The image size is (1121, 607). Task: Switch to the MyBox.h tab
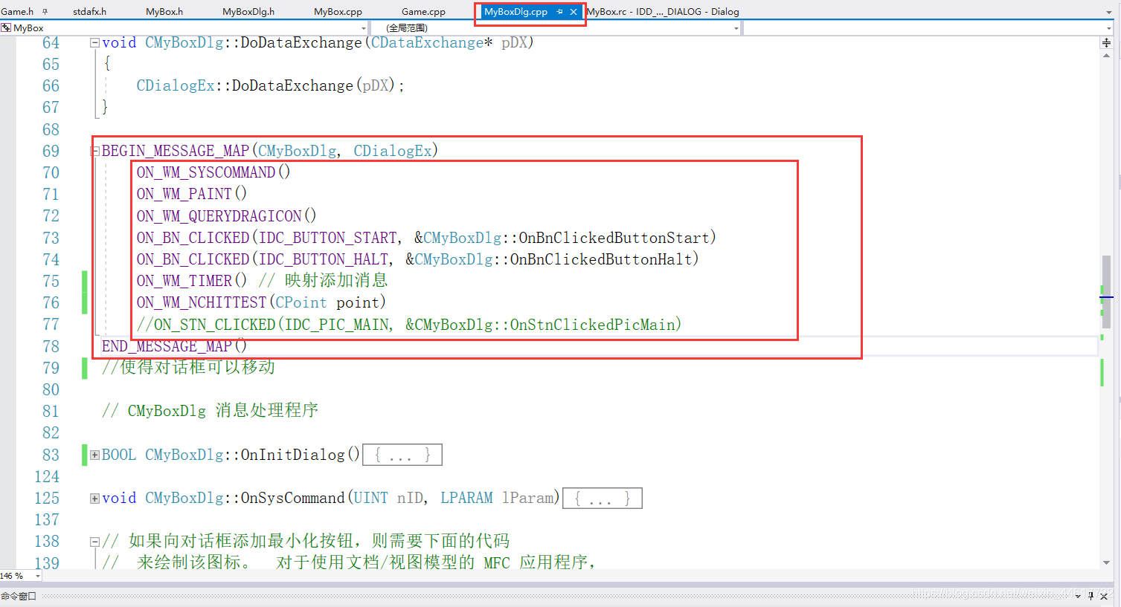pos(164,12)
